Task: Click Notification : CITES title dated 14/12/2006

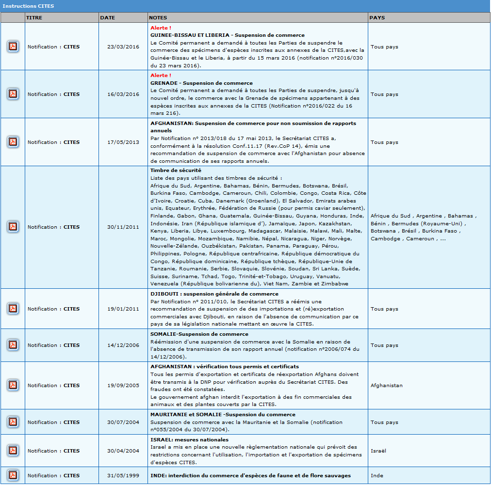Action: coord(54,345)
